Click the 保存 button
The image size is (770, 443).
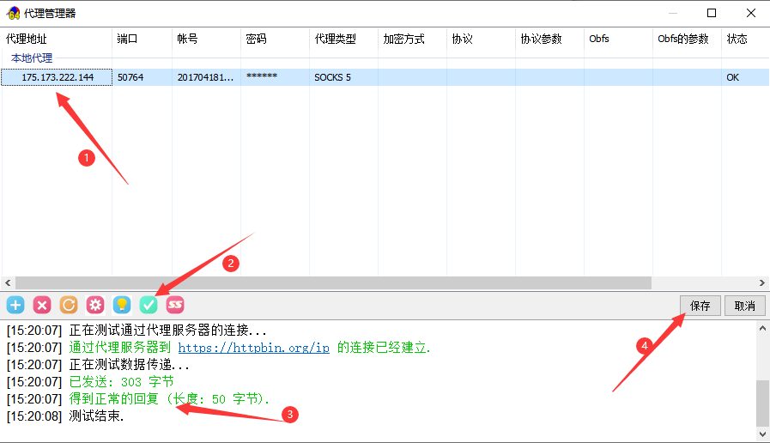[x=700, y=306]
